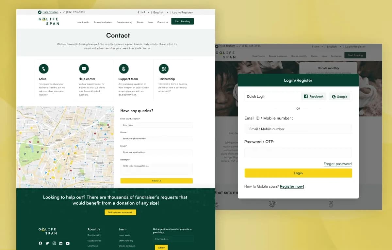Click Find a request to support button
This screenshot has width=392, height=250.
[x=121, y=212]
